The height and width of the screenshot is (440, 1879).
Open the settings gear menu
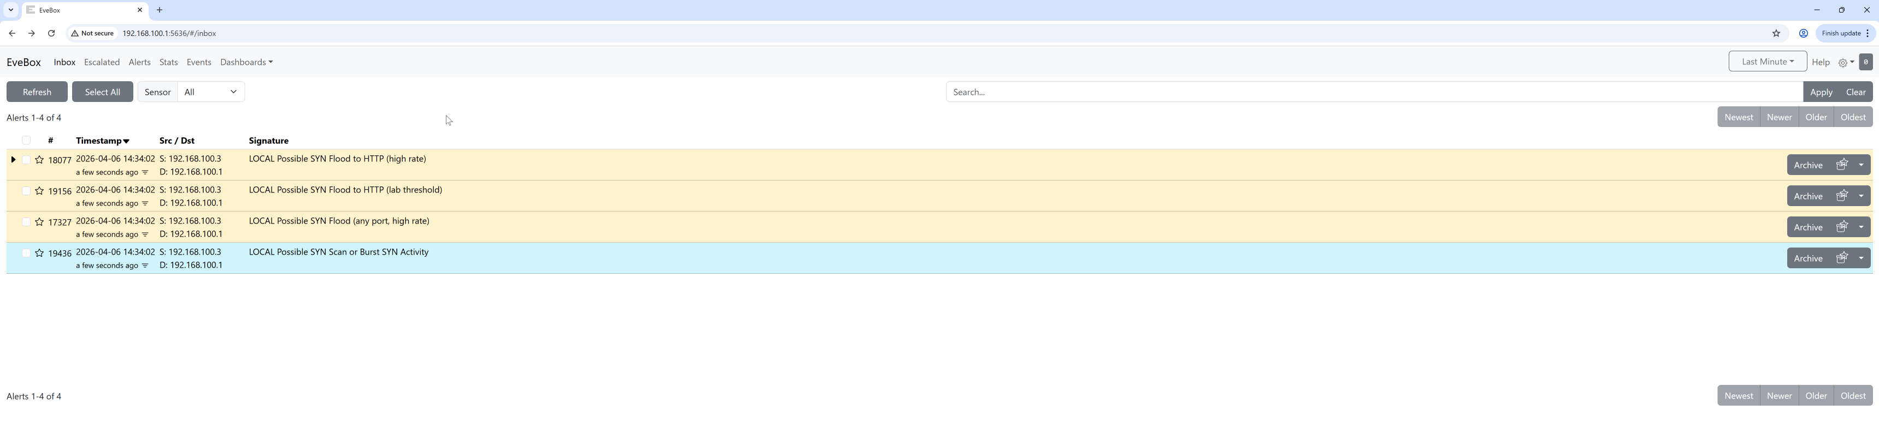(x=1846, y=63)
